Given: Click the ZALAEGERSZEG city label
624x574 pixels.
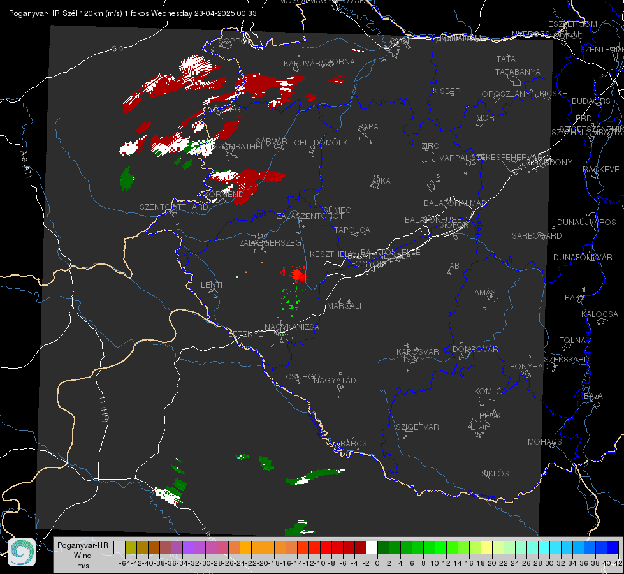Looking at the screenshot, I should 270,242.
